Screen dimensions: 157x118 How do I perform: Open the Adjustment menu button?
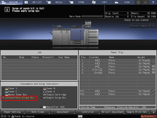[x=63, y=112]
